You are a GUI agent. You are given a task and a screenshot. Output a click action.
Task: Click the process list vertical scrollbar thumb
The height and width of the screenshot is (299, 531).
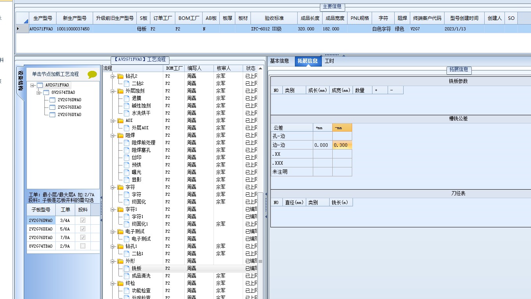(261, 261)
